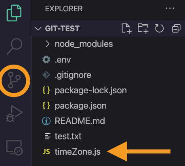Click the New Folder icon
Image resolution: width=185 pixels, height=166 pixels.
click(143, 29)
